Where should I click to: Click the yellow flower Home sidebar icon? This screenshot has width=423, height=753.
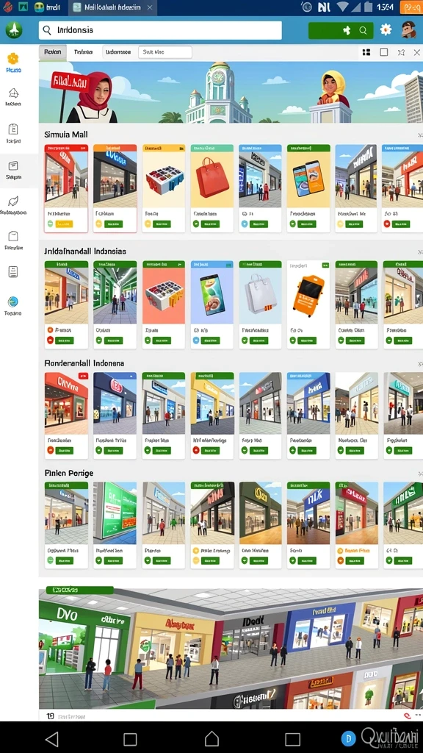coord(13,59)
